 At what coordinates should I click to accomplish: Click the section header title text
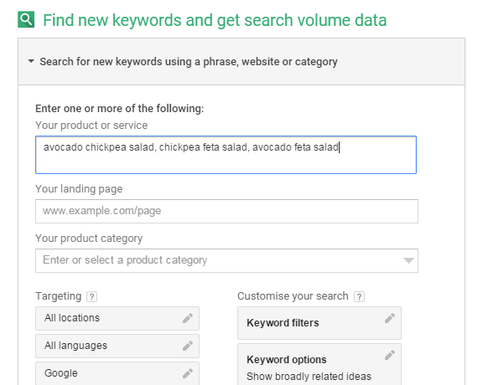189,62
